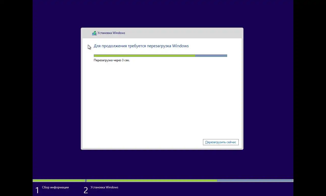Image resolution: width=326 pixels, height=196 pixels.
Task: Click the restart countdown progress bar
Action: (160, 56)
